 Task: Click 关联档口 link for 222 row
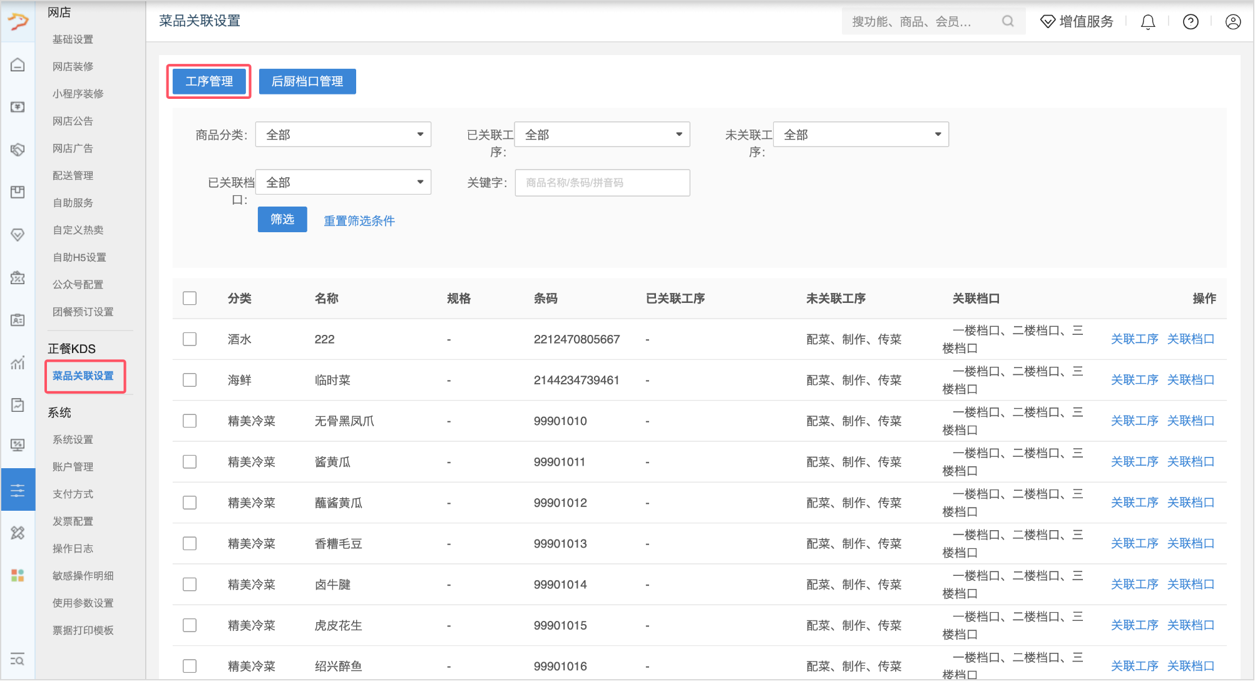1191,339
